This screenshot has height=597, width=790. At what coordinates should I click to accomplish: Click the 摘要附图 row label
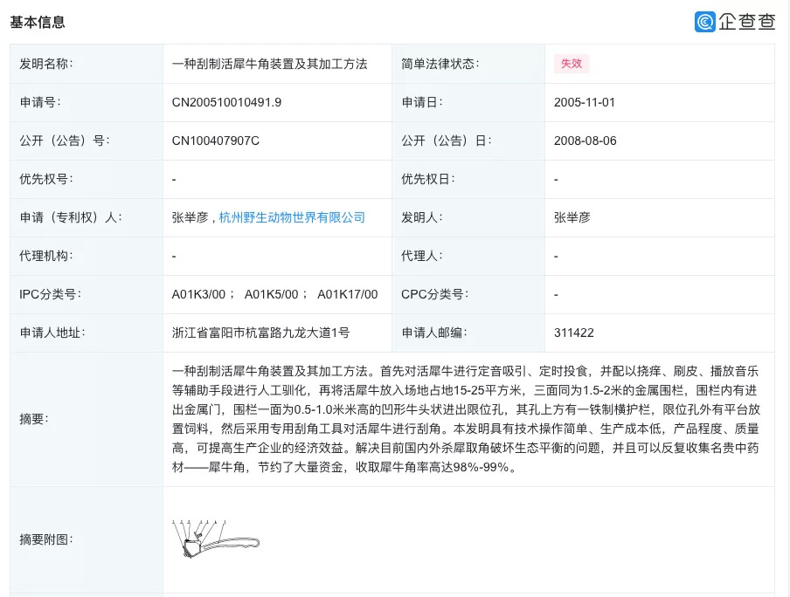point(45,539)
